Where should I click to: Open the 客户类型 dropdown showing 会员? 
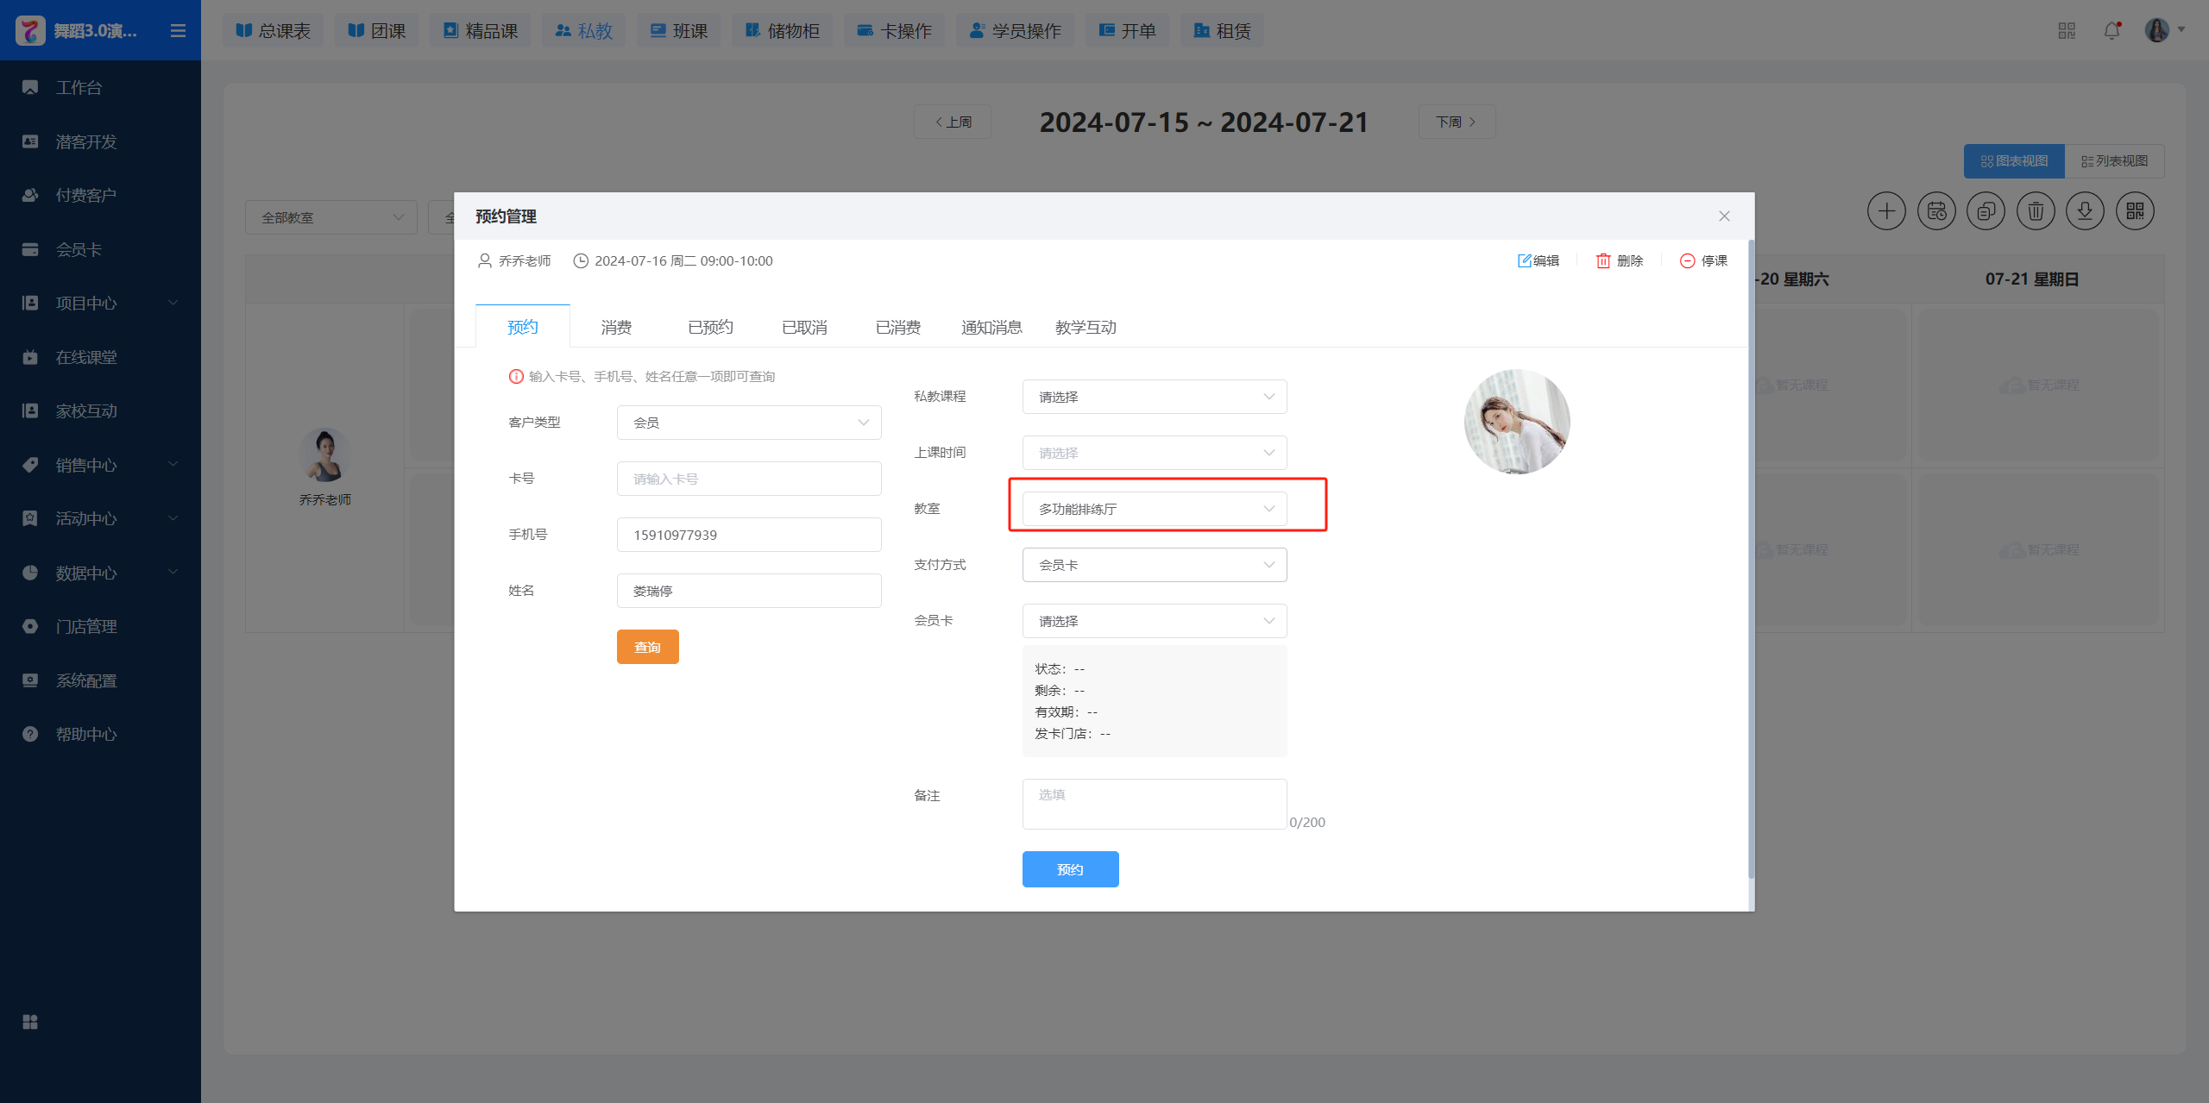tap(748, 423)
